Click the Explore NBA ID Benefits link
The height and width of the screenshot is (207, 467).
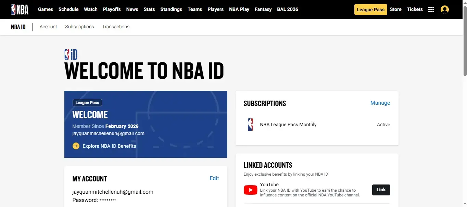[109, 146]
